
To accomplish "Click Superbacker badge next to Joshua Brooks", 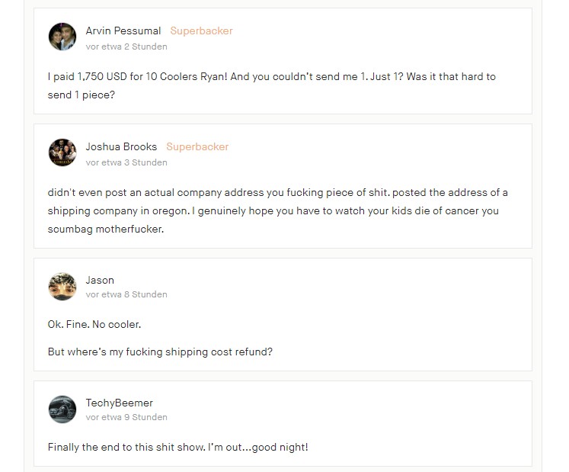I will pyautogui.click(x=197, y=147).
